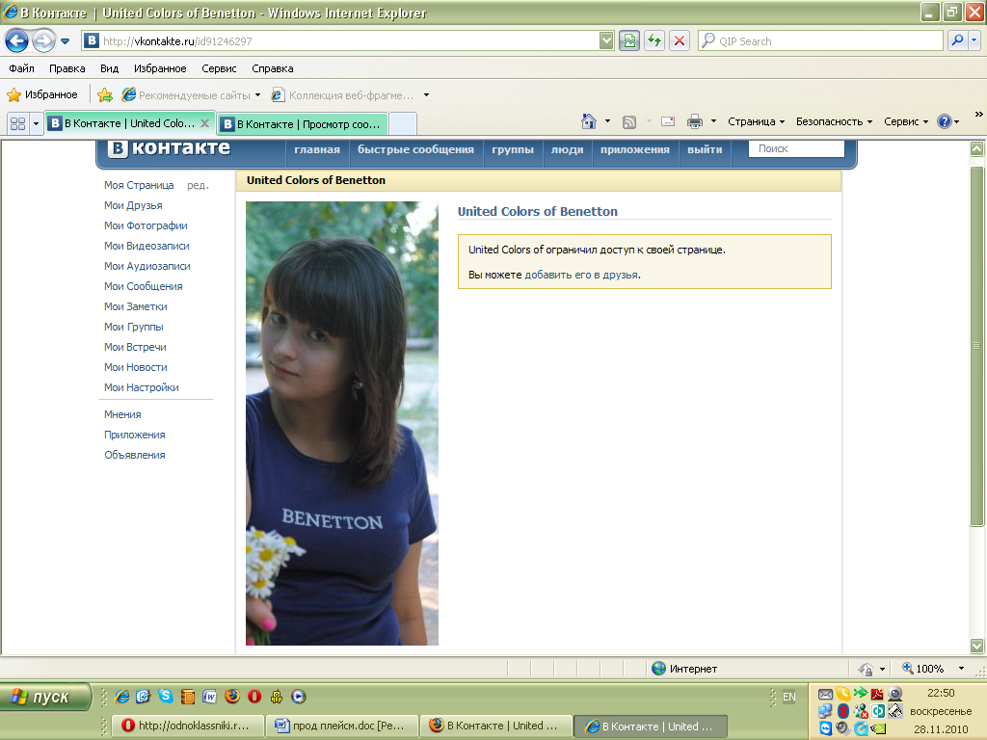Open the Справка menu

pos(273,68)
